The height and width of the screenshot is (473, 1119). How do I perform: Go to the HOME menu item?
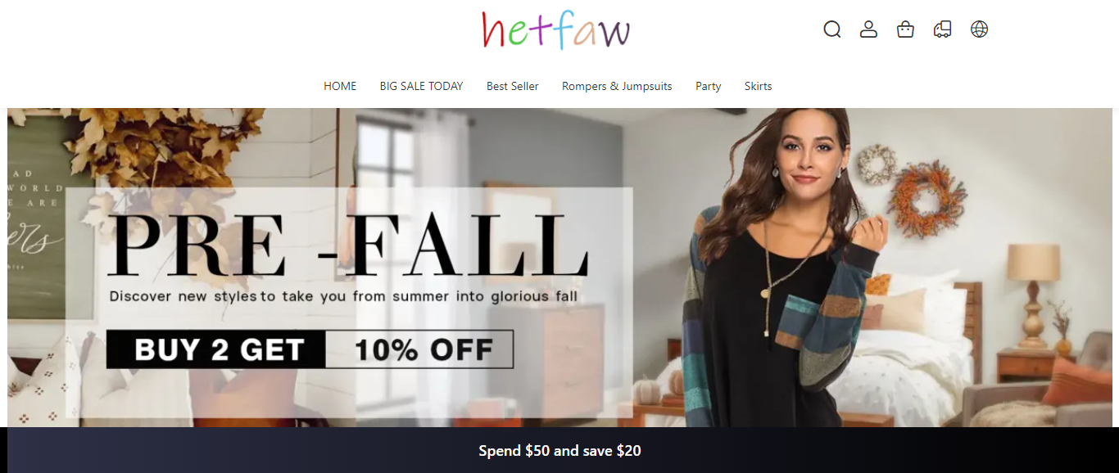pos(340,86)
